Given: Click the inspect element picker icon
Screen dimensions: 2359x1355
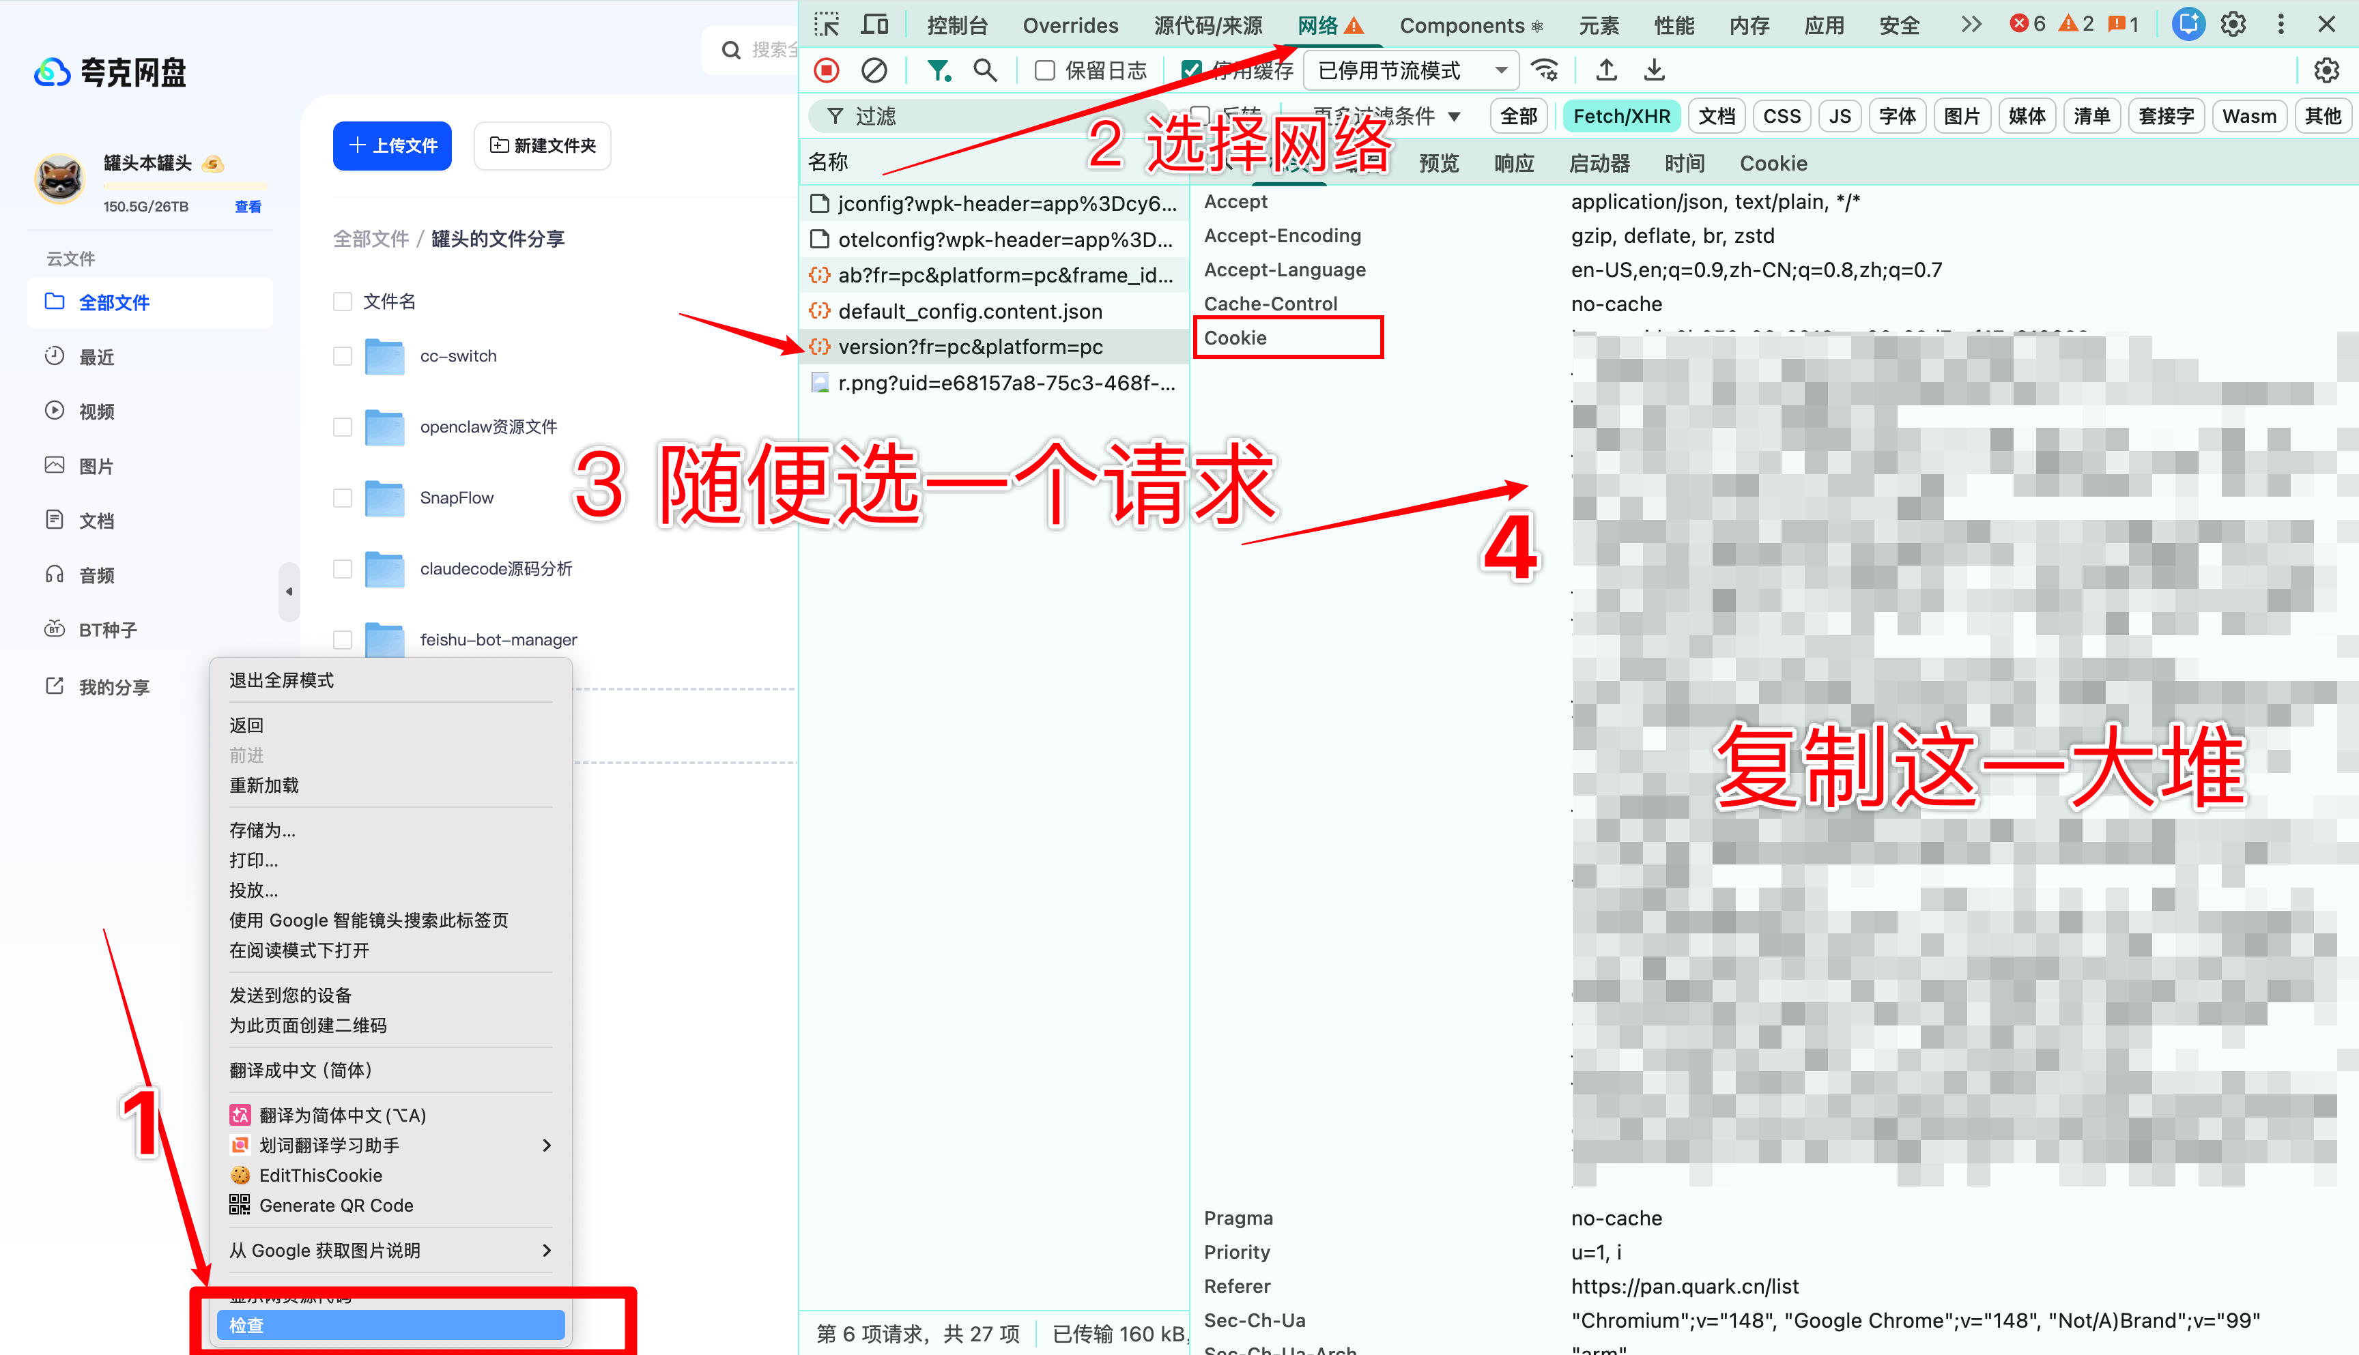Looking at the screenshot, I should point(826,24).
